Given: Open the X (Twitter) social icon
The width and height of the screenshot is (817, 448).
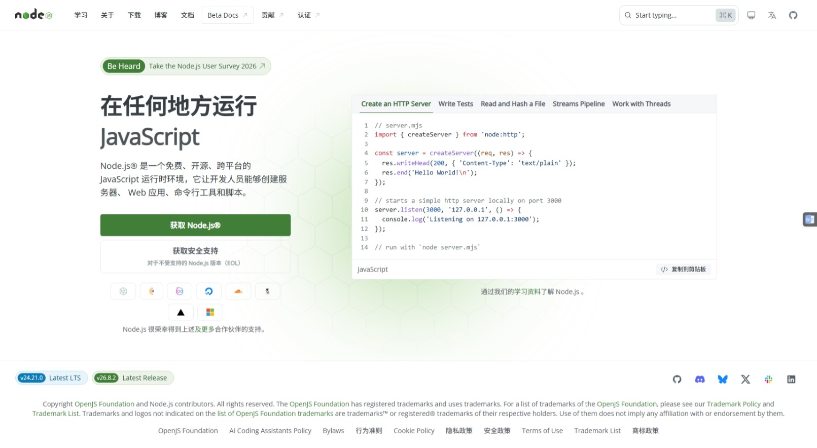Looking at the screenshot, I should tap(745, 379).
